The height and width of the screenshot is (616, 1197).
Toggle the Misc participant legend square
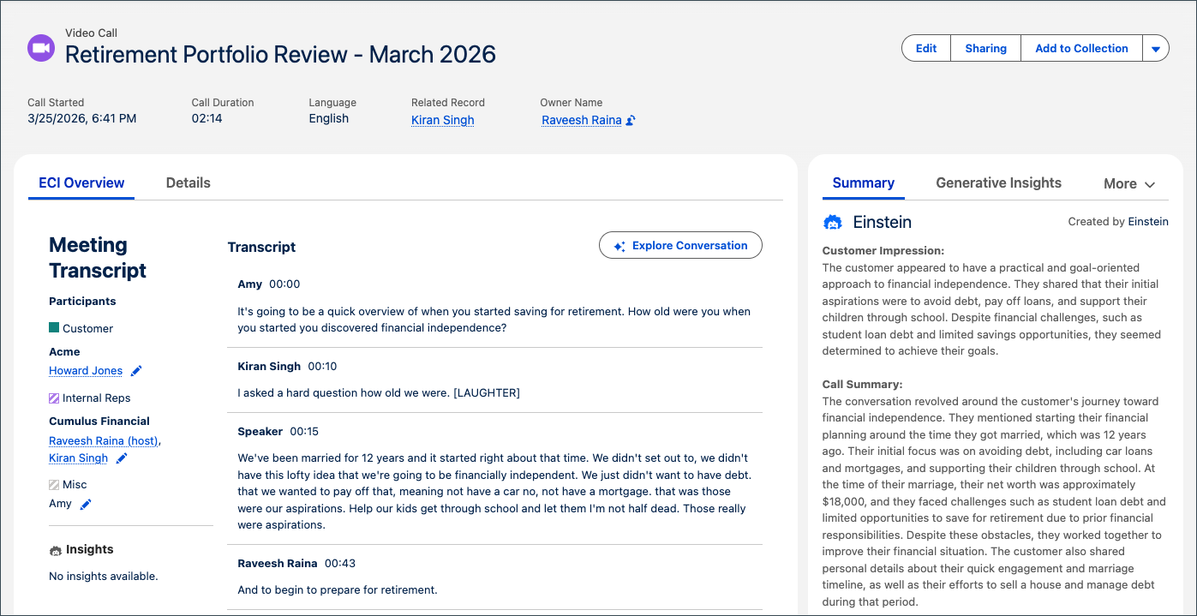pyautogui.click(x=53, y=484)
